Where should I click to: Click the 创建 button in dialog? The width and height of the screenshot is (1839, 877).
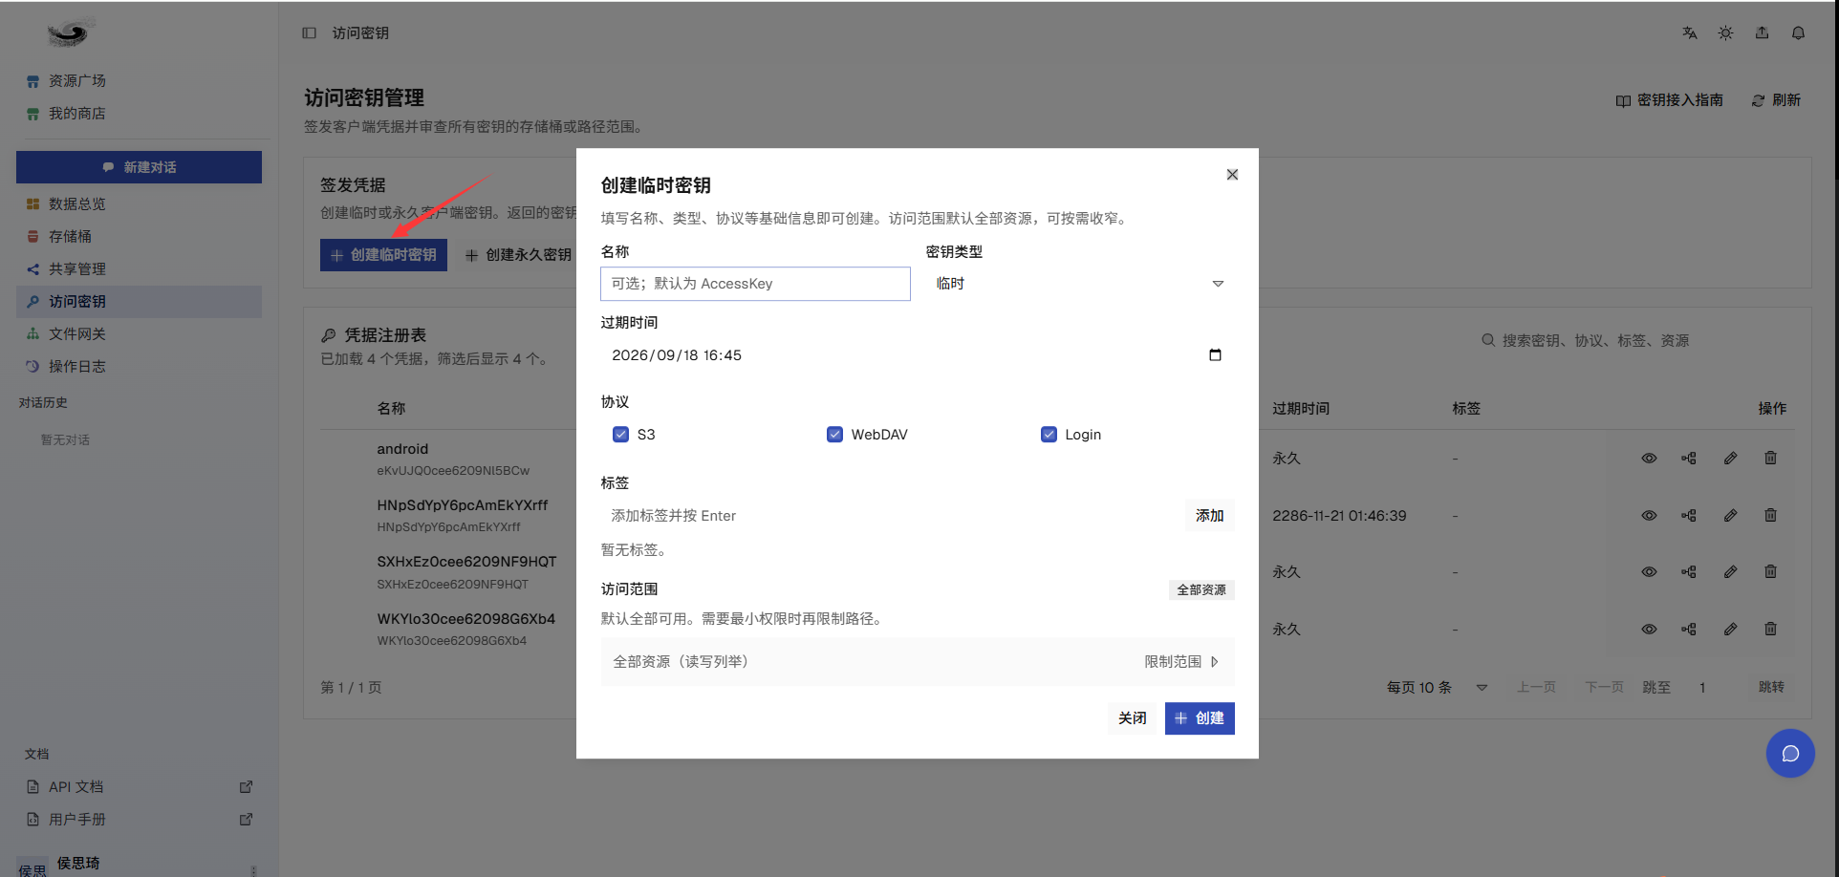[x=1200, y=717]
